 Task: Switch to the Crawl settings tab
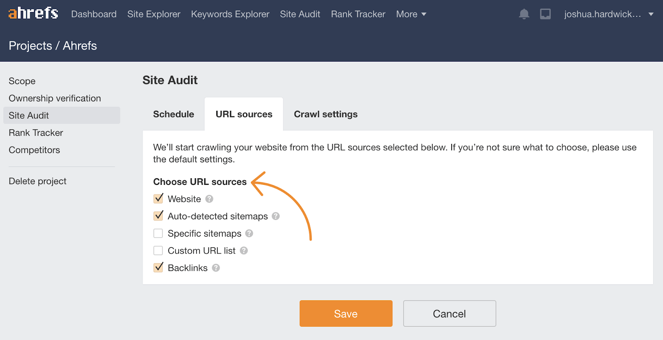tap(325, 114)
